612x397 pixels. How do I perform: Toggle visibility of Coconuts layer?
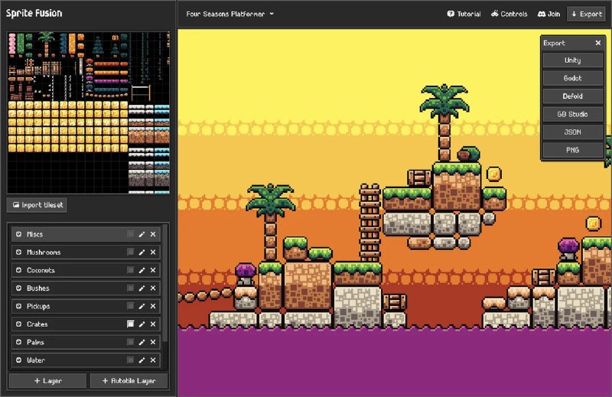[18, 270]
